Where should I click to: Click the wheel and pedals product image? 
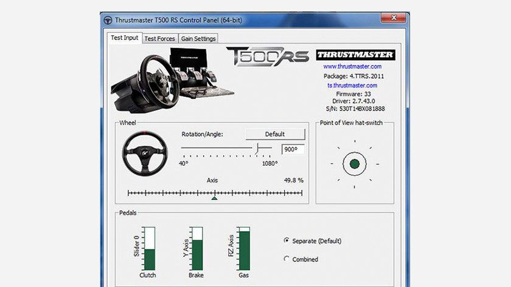172,80
